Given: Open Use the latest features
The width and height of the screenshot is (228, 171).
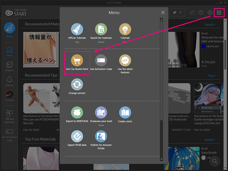Looking at the screenshot, I should 125,61.
